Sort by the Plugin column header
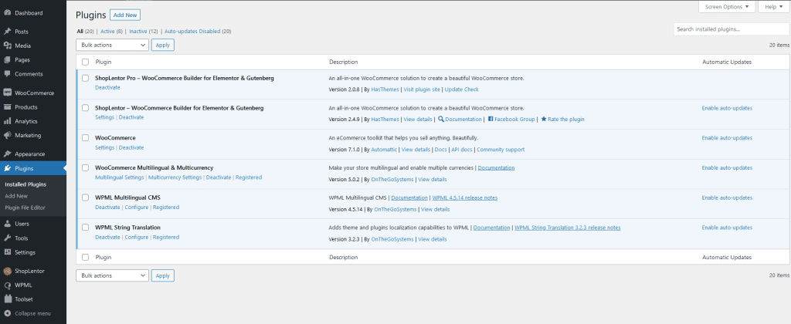This screenshot has height=324, width=791. [104, 62]
